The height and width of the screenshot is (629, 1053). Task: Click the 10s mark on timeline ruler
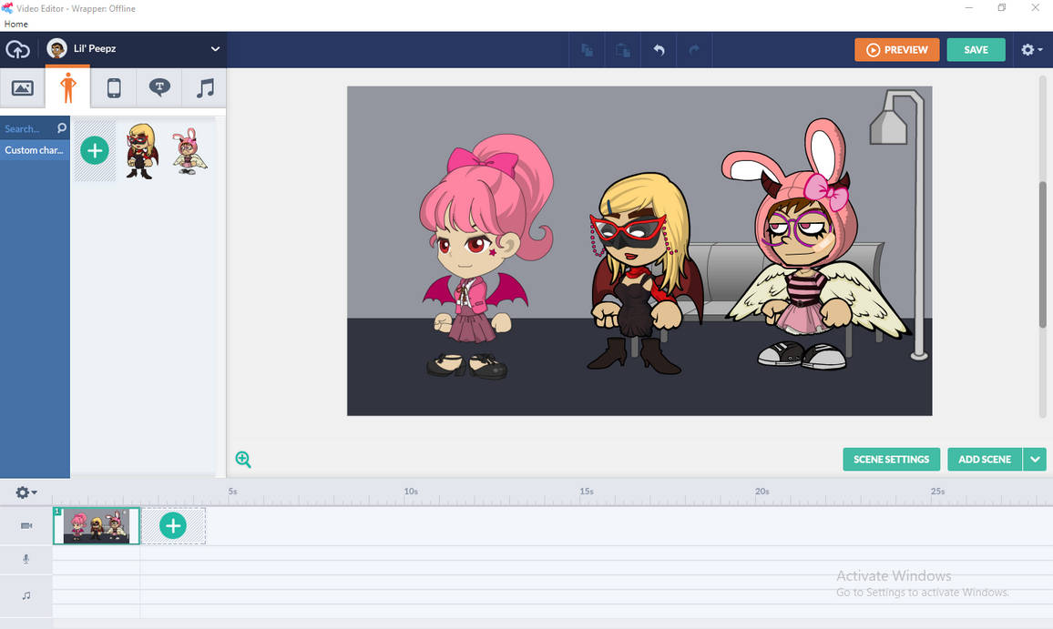pos(411,492)
